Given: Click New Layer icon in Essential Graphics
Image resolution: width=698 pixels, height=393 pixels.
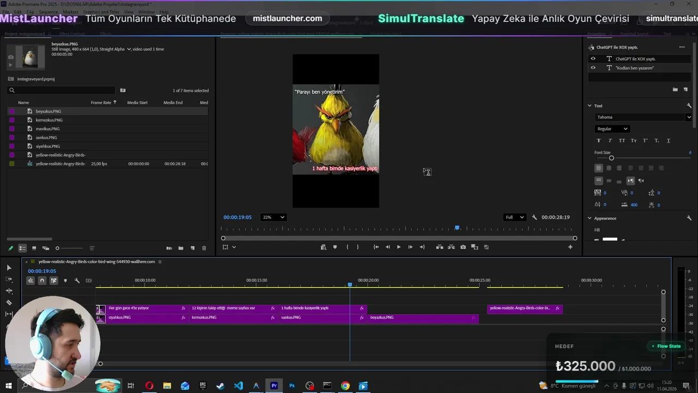Looking at the screenshot, I should pyautogui.click(x=685, y=90).
